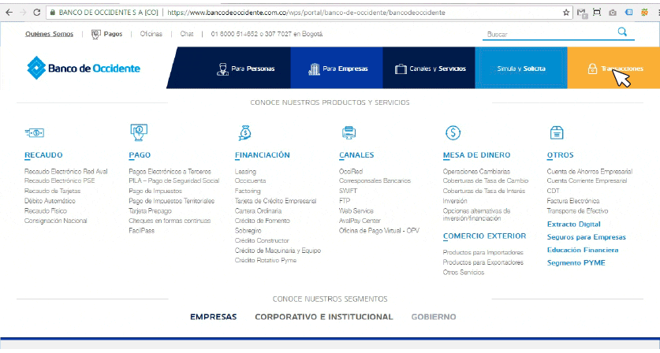Click the Canales printer icon
The width and height of the screenshot is (660, 353).
point(349,132)
